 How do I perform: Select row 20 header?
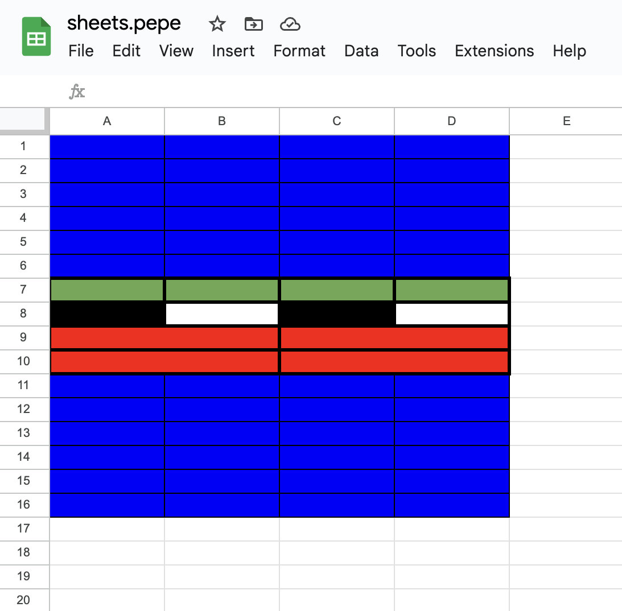click(x=24, y=600)
